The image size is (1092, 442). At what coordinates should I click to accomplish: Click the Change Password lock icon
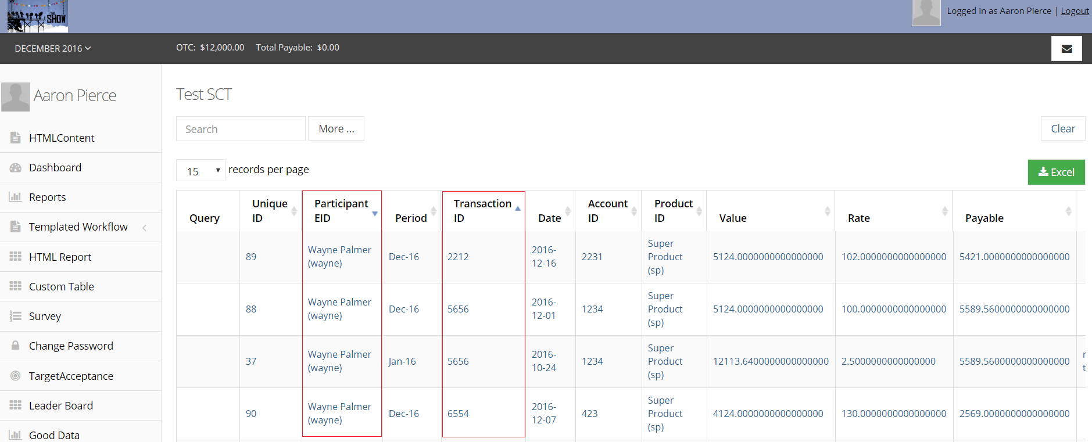16,345
